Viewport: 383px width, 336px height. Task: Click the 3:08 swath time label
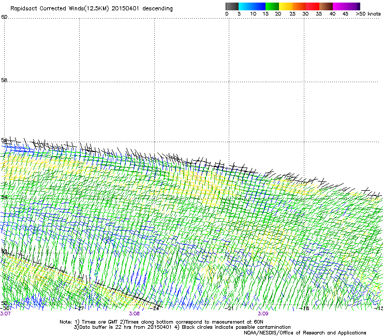(135, 314)
